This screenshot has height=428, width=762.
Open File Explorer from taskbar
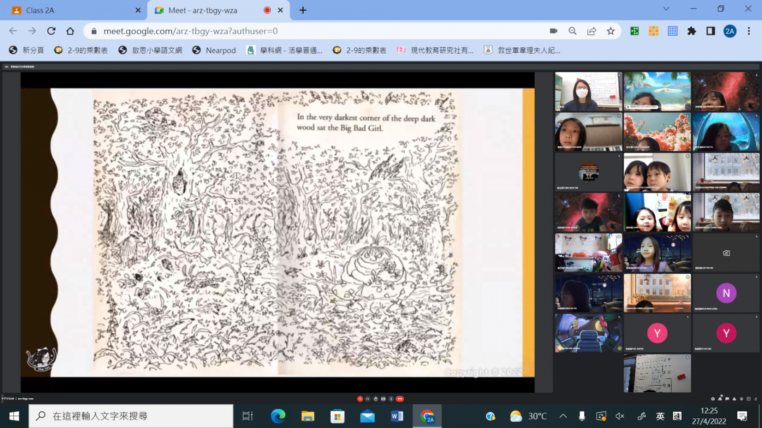tap(308, 416)
